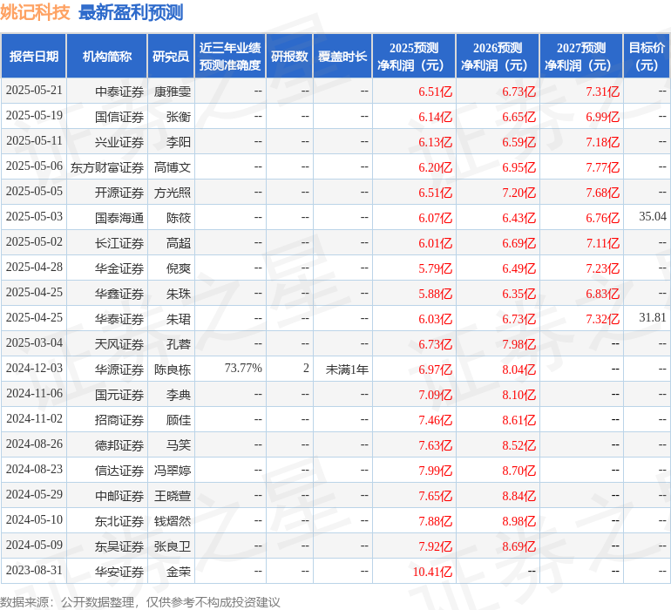Select the 10.41亿 profit forecast value
671x610 pixels.
433,571
